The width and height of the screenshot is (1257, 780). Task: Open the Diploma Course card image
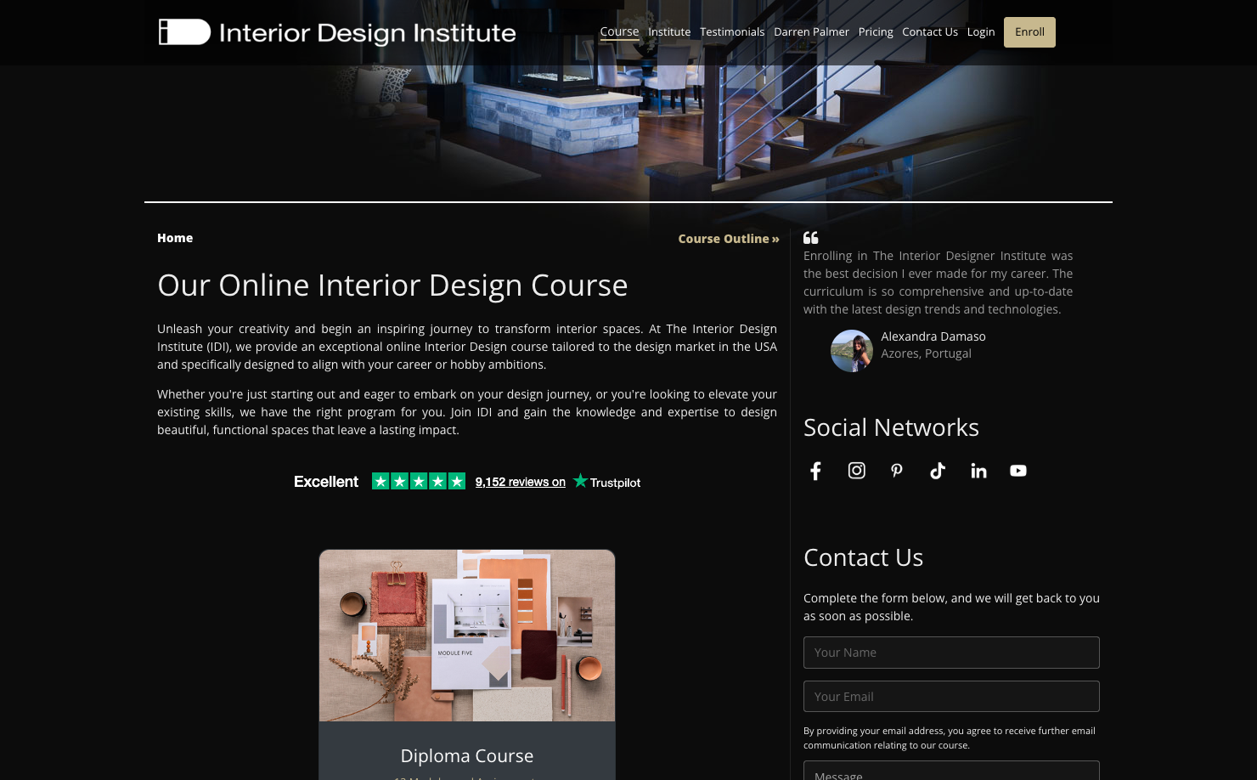(x=467, y=636)
